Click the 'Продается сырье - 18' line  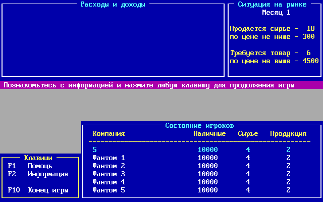point(272,28)
